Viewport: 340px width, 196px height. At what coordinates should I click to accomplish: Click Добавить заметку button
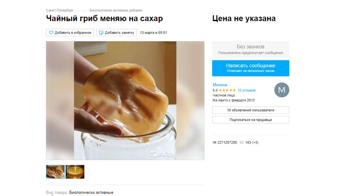tap(117, 33)
